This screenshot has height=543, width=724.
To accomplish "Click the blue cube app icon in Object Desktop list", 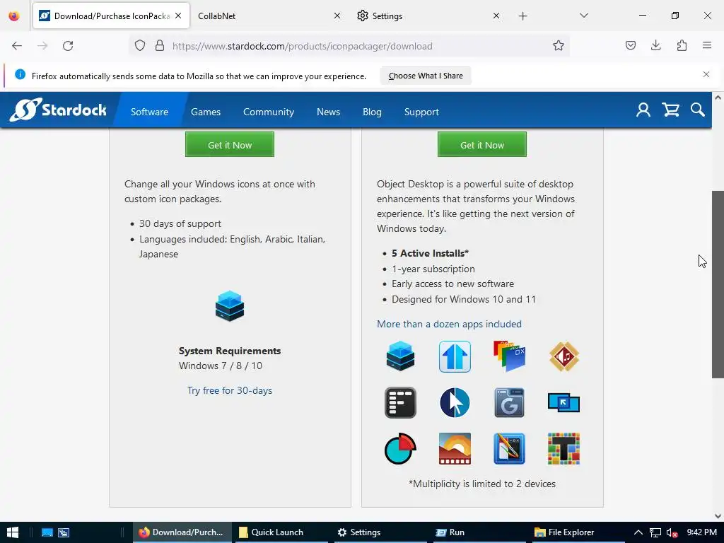I will coord(400,356).
